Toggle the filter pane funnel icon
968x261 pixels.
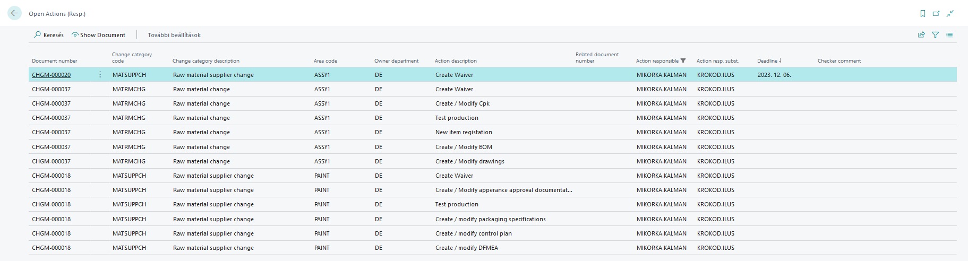[x=935, y=35]
